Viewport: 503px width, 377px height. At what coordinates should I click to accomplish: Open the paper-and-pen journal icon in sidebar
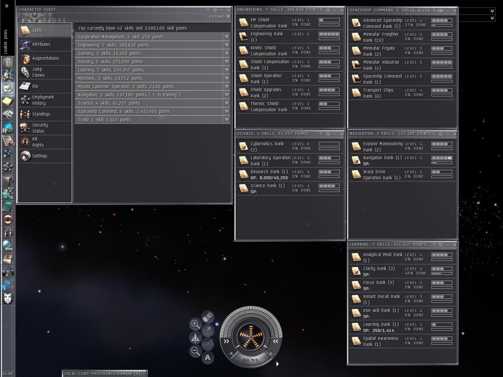[x=8, y=141]
